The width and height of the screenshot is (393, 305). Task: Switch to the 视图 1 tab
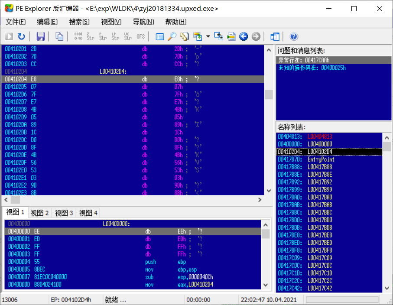[x=15, y=212]
